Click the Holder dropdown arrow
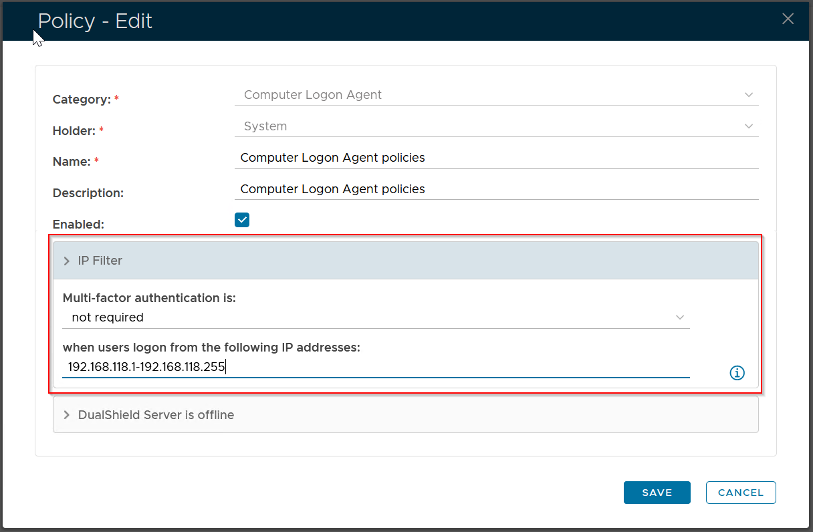Viewport: 813px width, 532px height. point(749,126)
